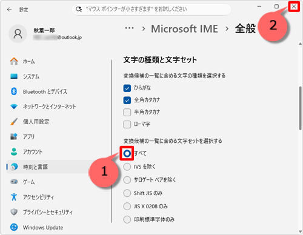The image size is (303, 235).
Task: Select the すべて radio button
Action: pos(127,154)
